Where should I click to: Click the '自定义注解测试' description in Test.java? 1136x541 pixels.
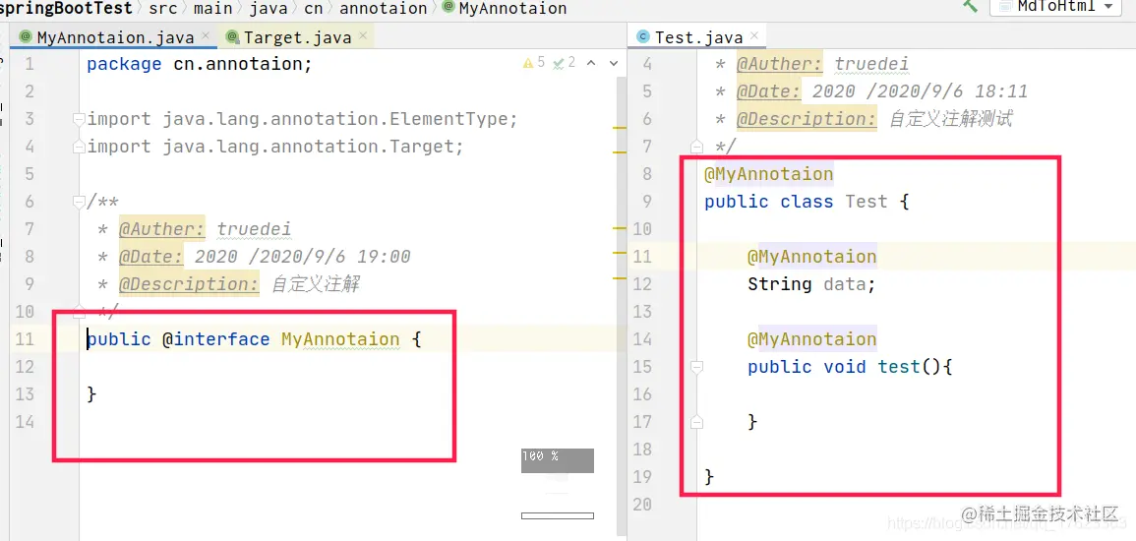pyautogui.click(x=950, y=119)
